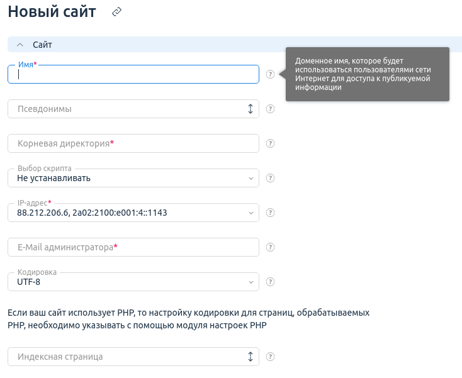462x378 pixels.
Task: Show help for Выбор скрипта dropdown
Action: (x=270, y=178)
